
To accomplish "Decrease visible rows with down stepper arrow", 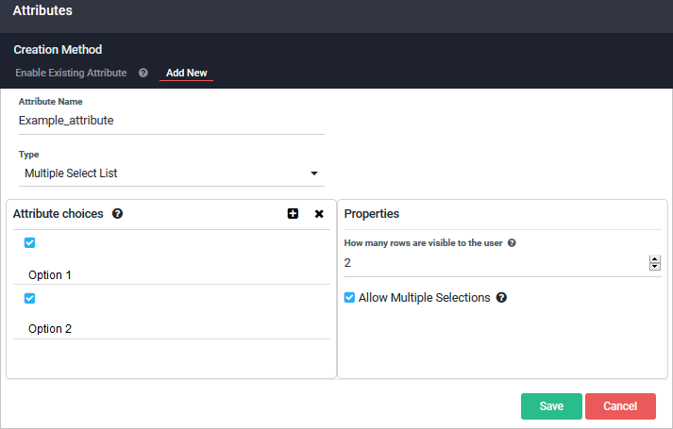I will (654, 267).
